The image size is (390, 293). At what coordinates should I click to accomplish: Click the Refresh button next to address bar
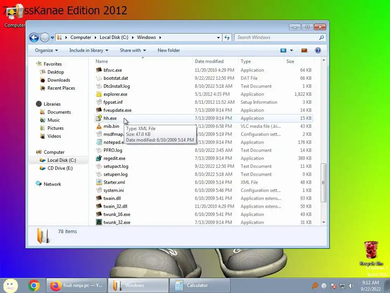pyautogui.click(x=227, y=37)
